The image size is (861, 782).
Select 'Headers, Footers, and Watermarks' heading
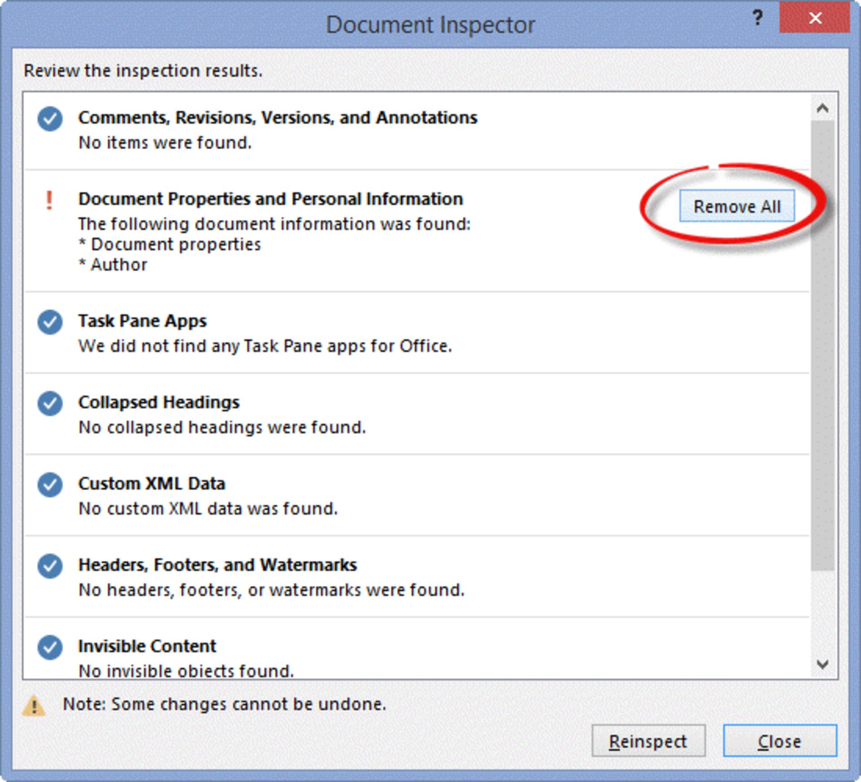[x=218, y=565]
